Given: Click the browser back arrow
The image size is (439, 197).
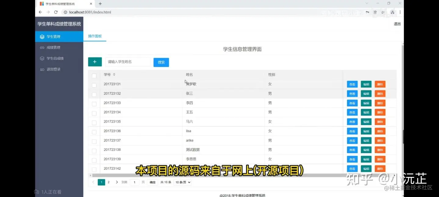Looking at the screenshot, I should point(40,12).
